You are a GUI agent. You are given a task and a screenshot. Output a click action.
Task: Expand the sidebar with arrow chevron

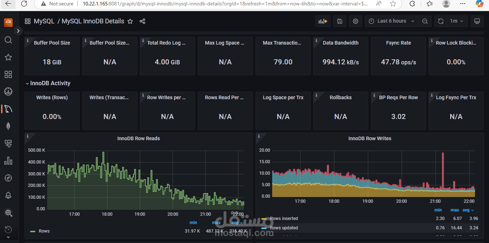[x=18, y=31]
